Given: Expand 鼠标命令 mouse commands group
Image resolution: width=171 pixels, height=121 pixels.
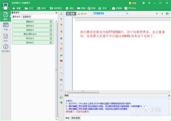Looking at the screenshot, I should [x=33, y=26].
